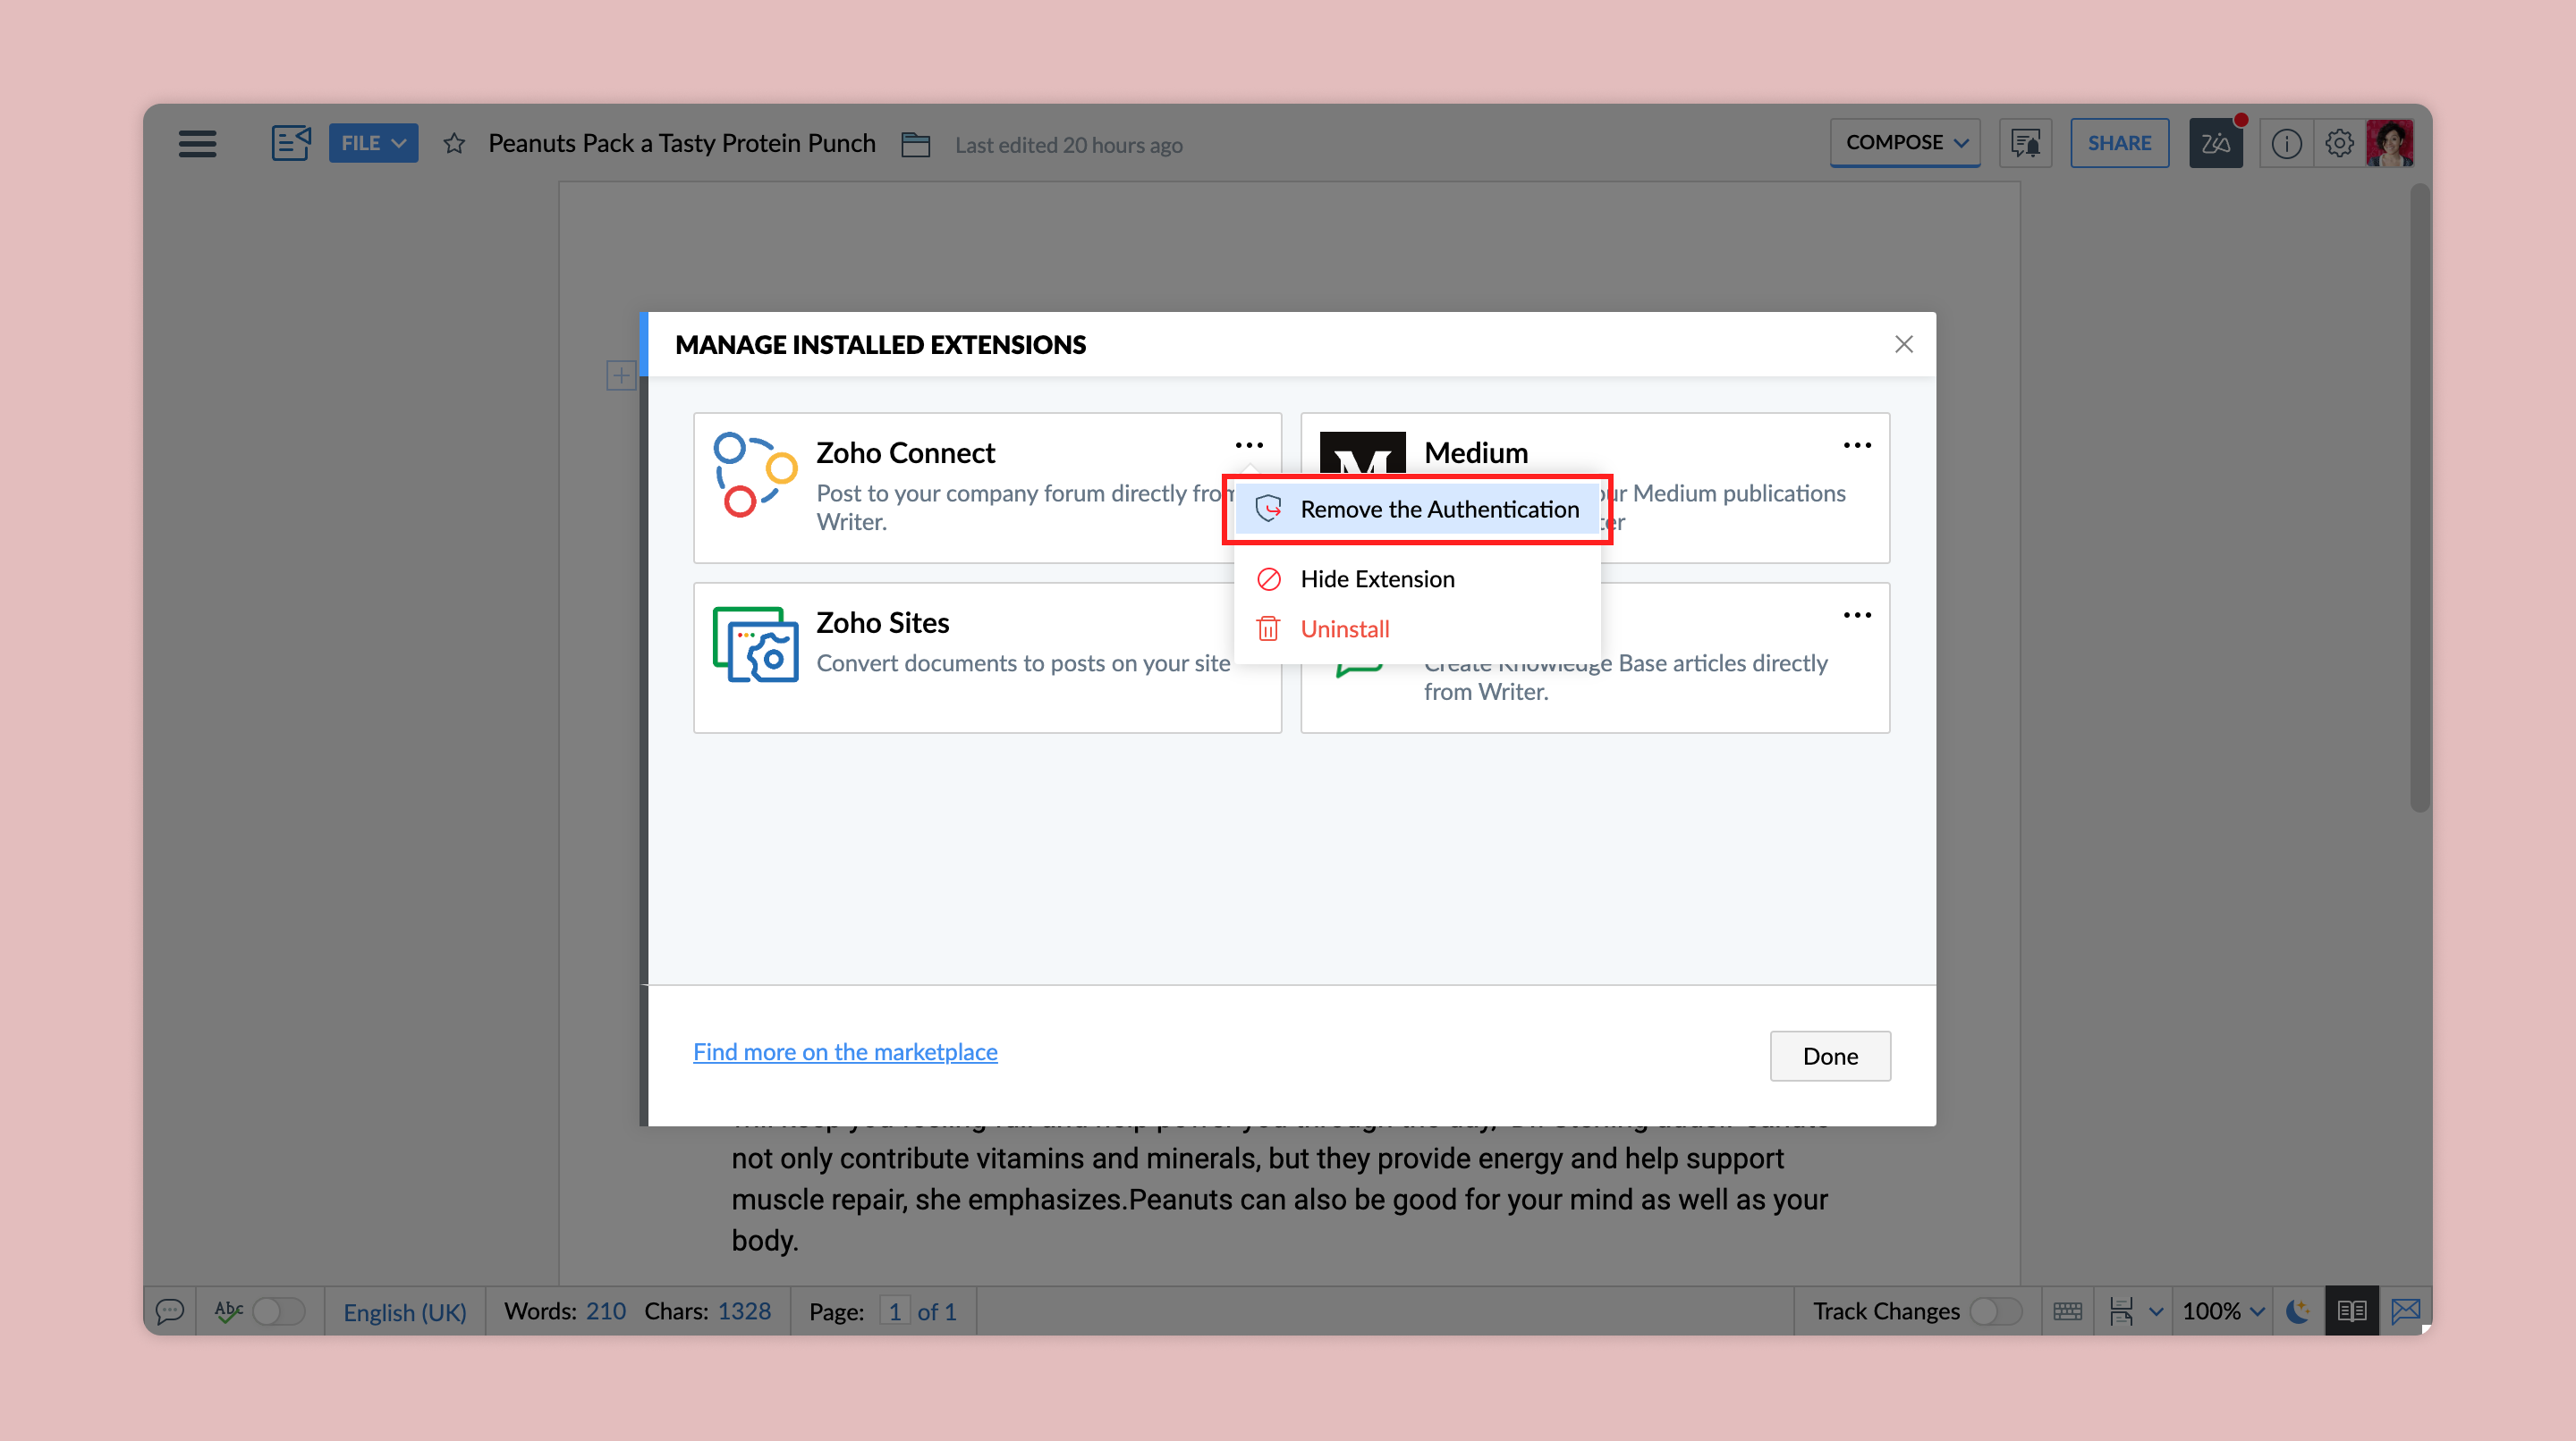Image resolution: width=2576 pixels, height=1441 pixels.
Task: Toggle the Track Changes switch
Action: click(x=1996, y=1311)
